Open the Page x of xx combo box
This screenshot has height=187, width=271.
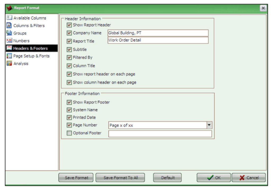(157, 125)
